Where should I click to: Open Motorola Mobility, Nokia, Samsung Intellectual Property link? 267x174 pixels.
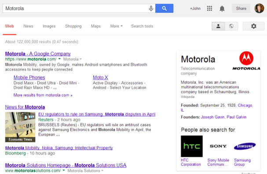(x=59, y=148)
